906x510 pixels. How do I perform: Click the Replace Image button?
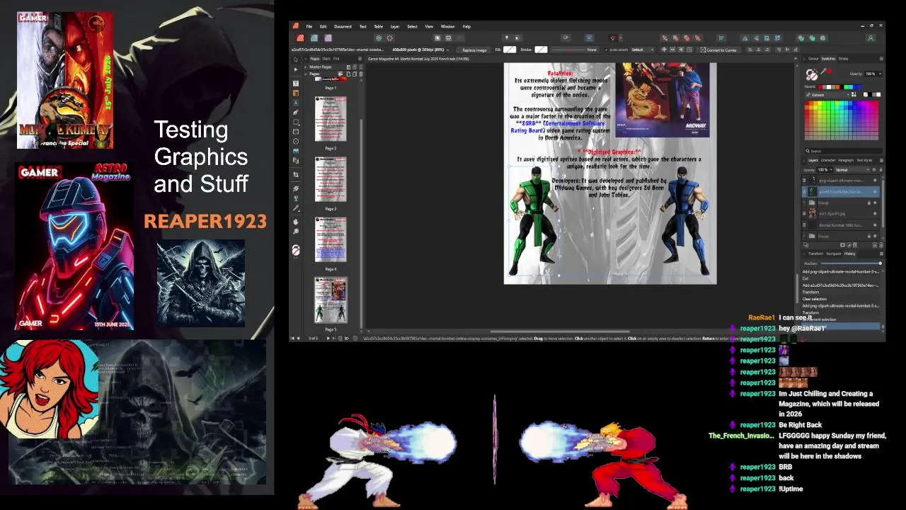pos(474,50)
